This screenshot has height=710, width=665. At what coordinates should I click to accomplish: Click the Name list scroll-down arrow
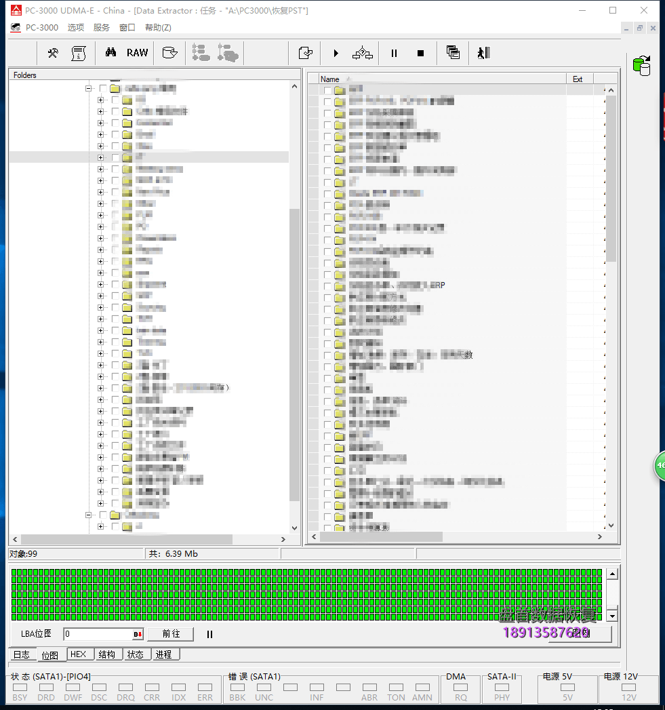pos(611,526)
